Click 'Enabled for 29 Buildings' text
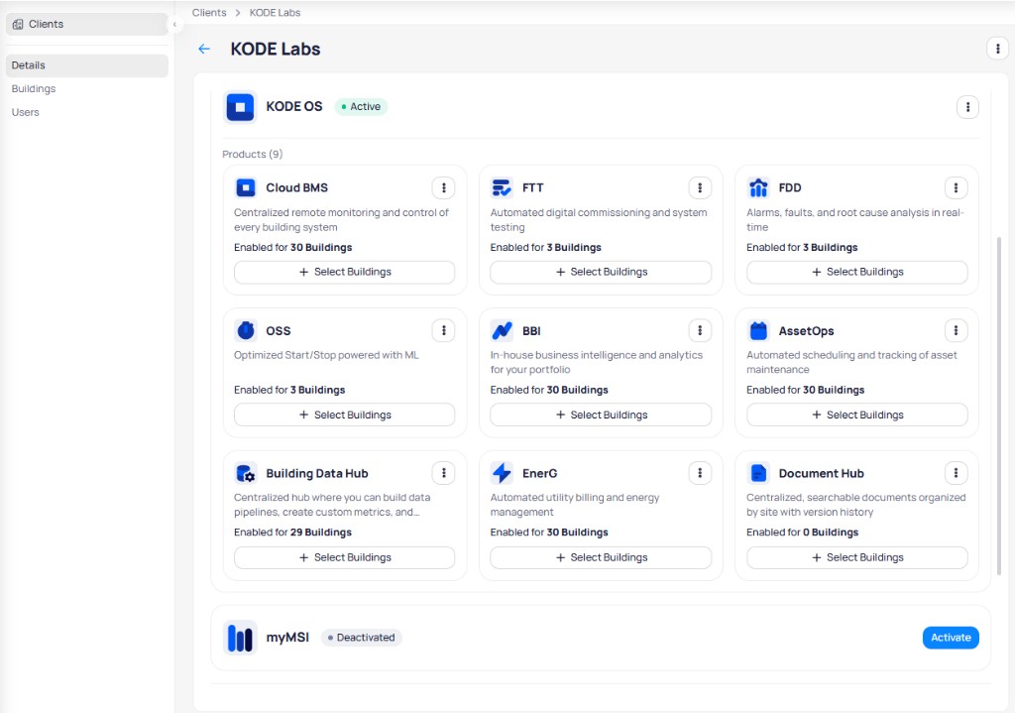1015x713 pixels. point(292,533)
